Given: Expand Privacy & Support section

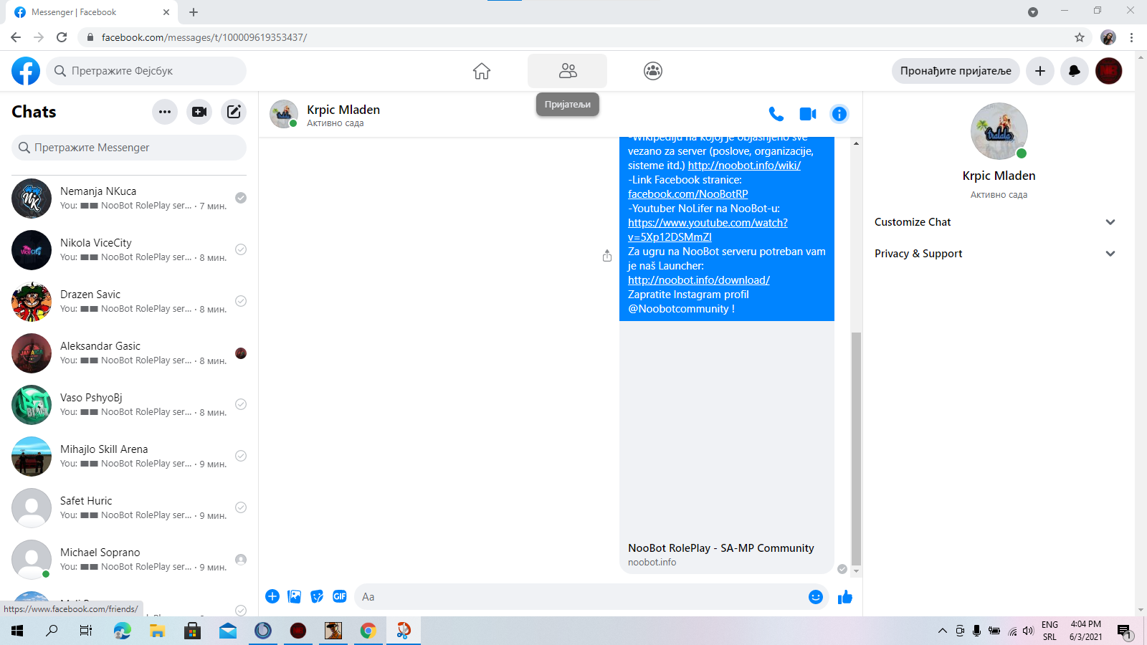Looking at the screenshot, I should pyautogui.click(x=995, y=254).
